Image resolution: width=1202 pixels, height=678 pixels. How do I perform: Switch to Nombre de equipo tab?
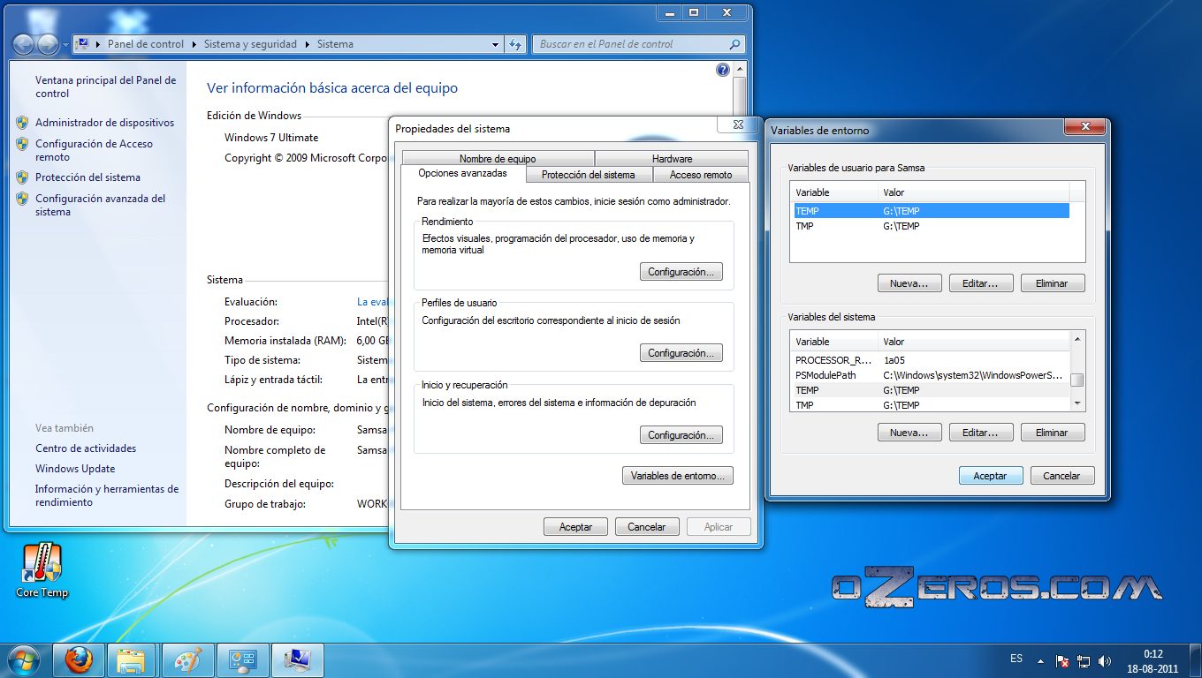[x=498, y=159]
